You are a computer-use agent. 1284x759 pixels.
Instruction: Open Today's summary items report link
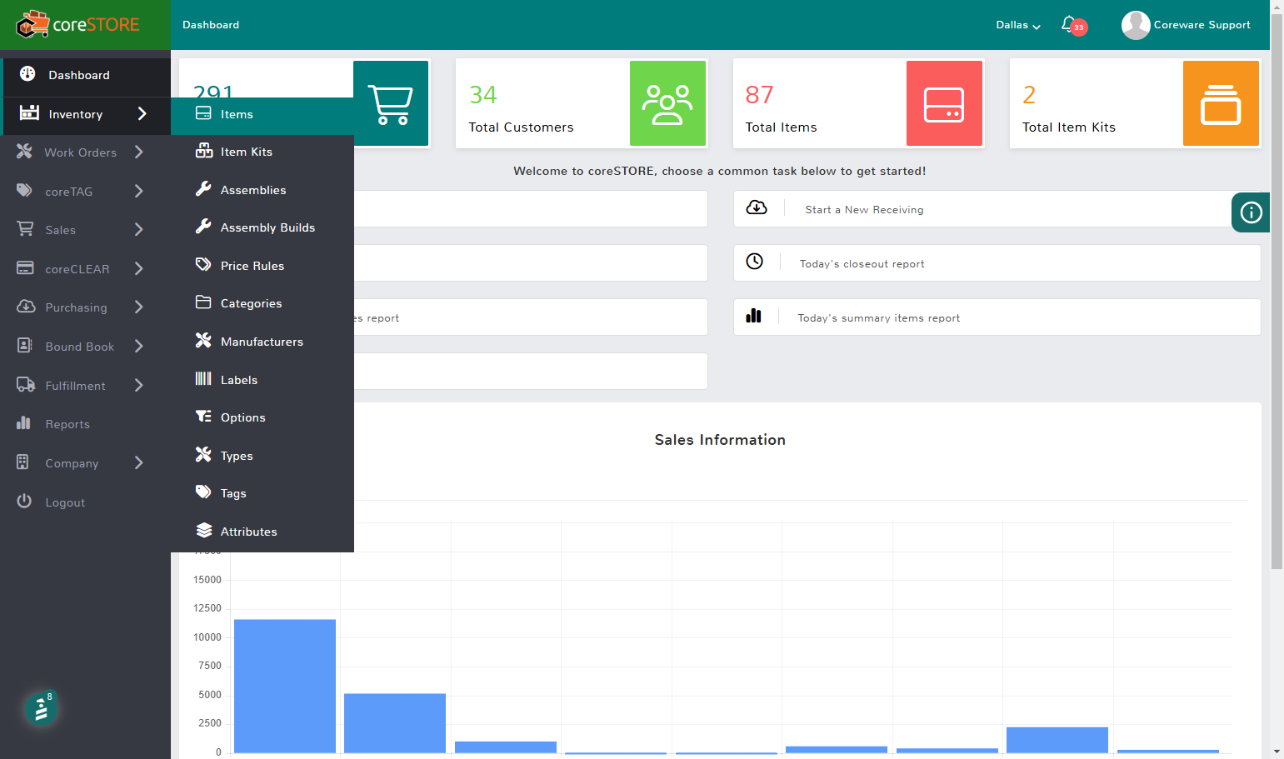(878, 318)
